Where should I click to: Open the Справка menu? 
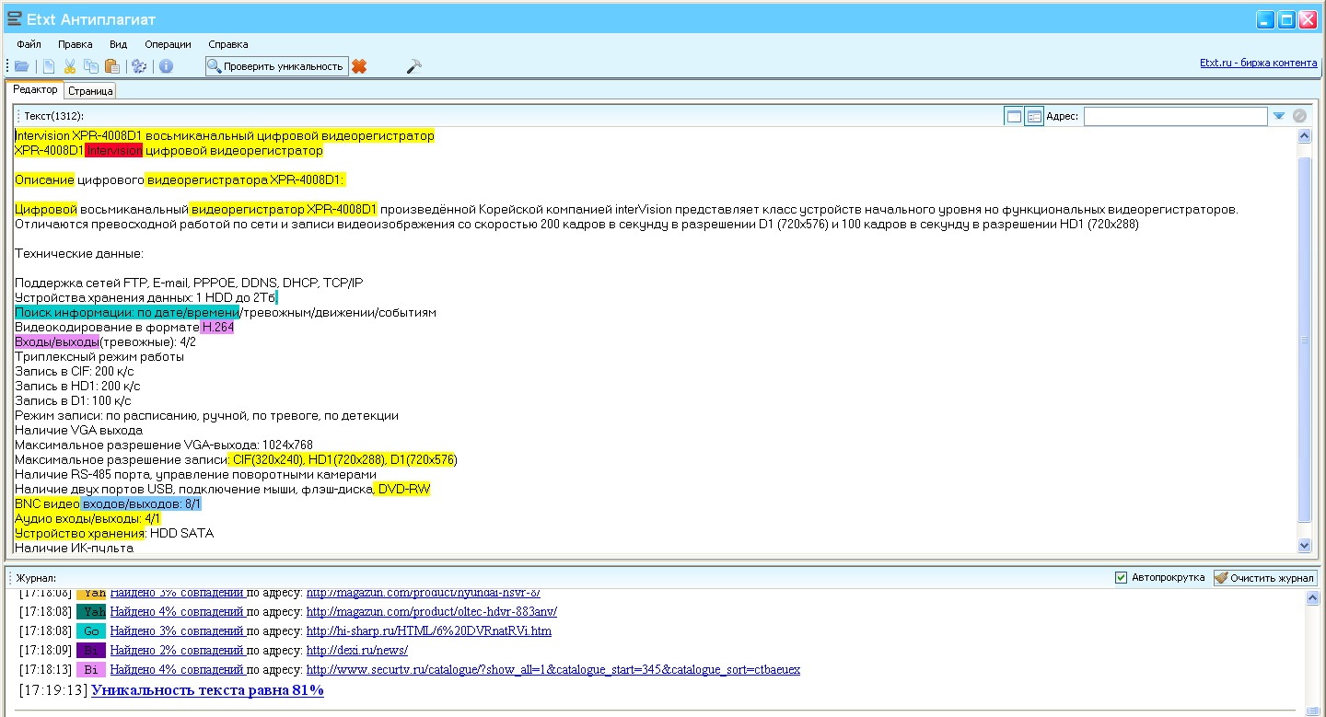pos(227,44)
